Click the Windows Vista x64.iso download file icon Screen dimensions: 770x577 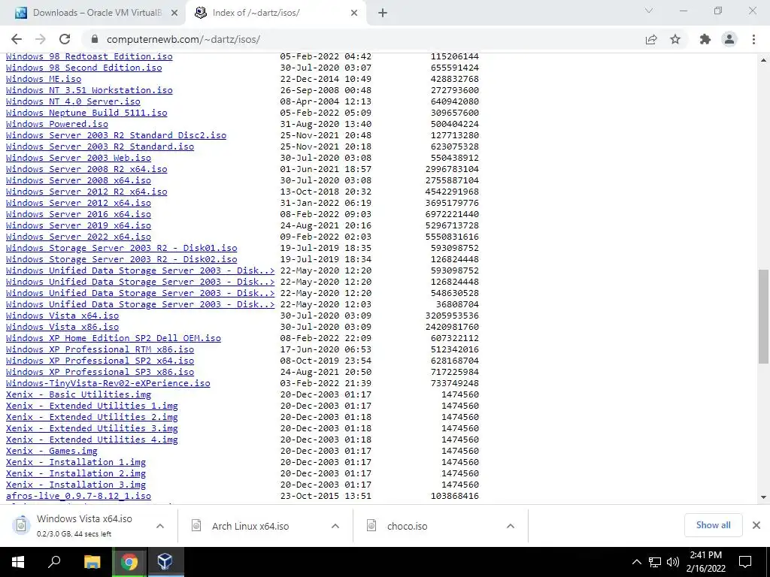click(21, 525)
